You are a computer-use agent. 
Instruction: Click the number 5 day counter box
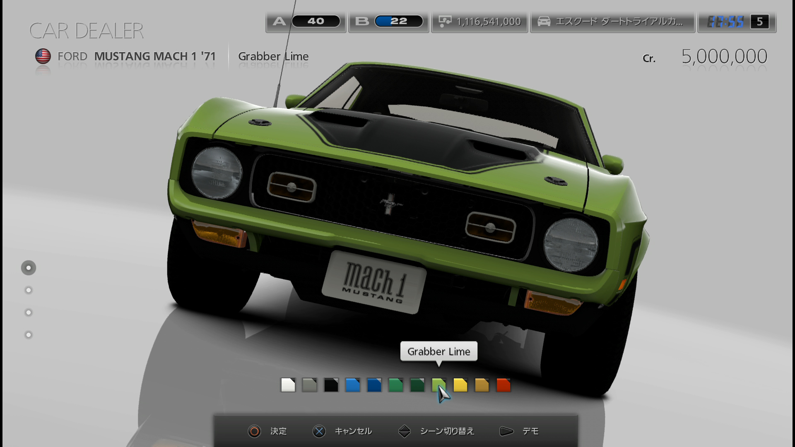tap(760, 22)
